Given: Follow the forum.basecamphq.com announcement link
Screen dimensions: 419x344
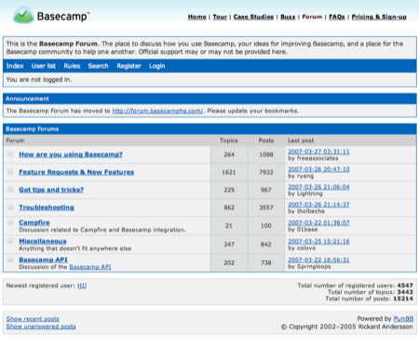Looking at the screenshot, I should pos(157,111).
